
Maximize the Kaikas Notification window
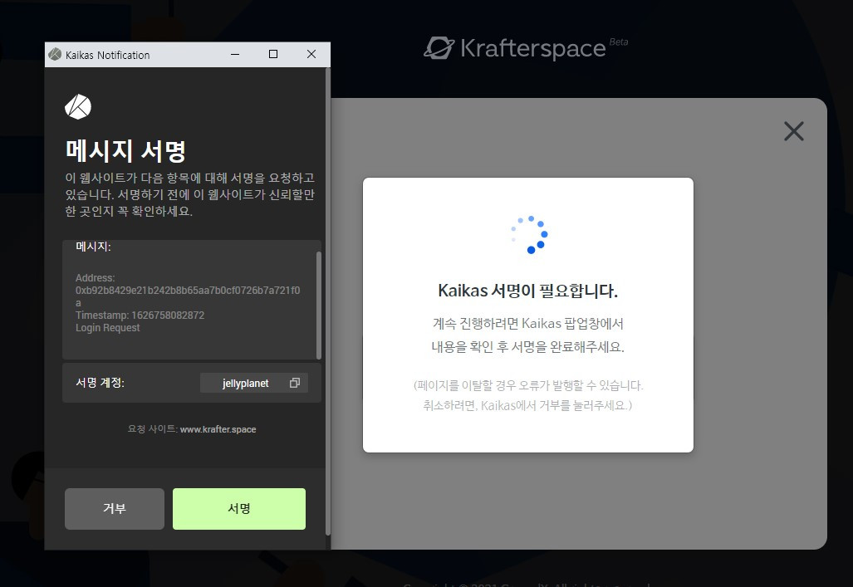click(x=273, y=55)
